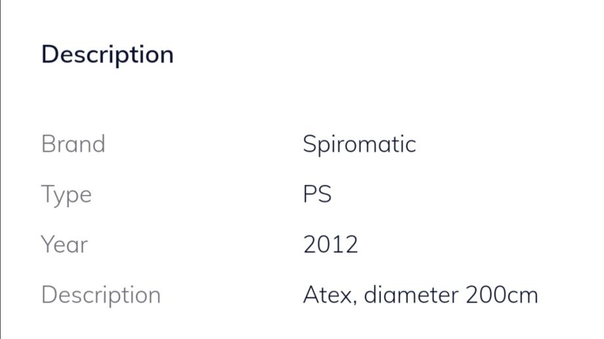Viewport: 604px width, 339px height.
Task: Click the capital S in Spiromatic
Action: point(310,144)
